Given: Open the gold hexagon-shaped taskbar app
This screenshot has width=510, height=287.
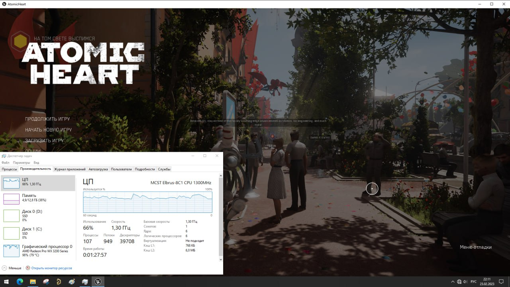Looking at the screenshot, I should (x=59, y=281).
